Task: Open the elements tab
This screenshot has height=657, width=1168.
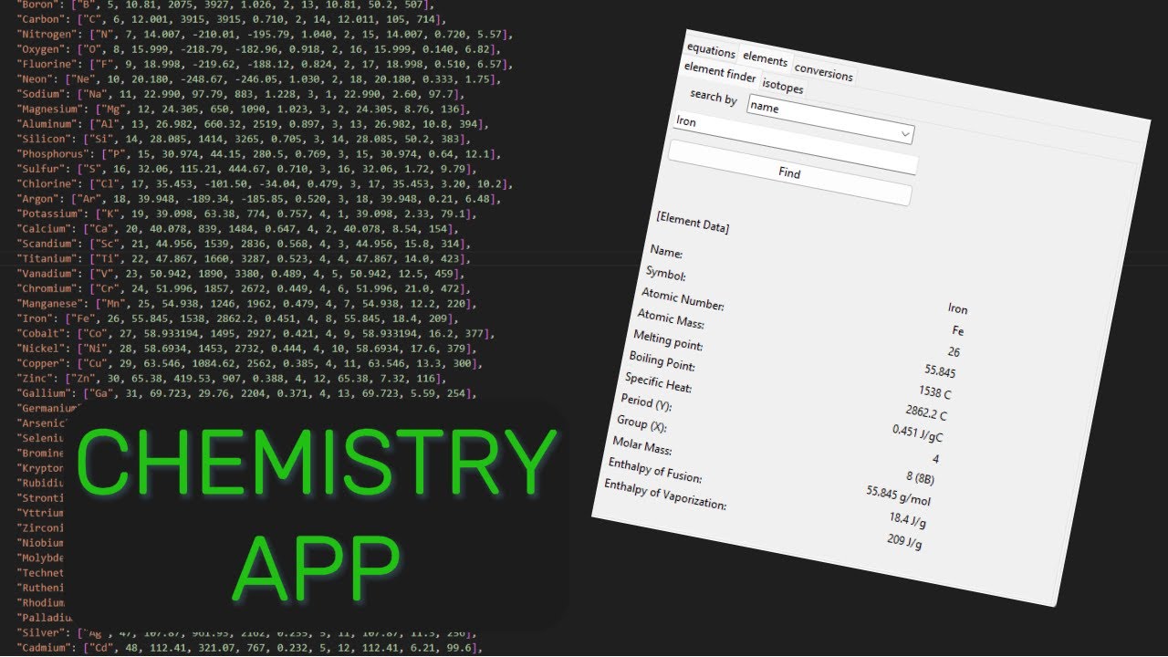Action: click(x=765, y=59)
